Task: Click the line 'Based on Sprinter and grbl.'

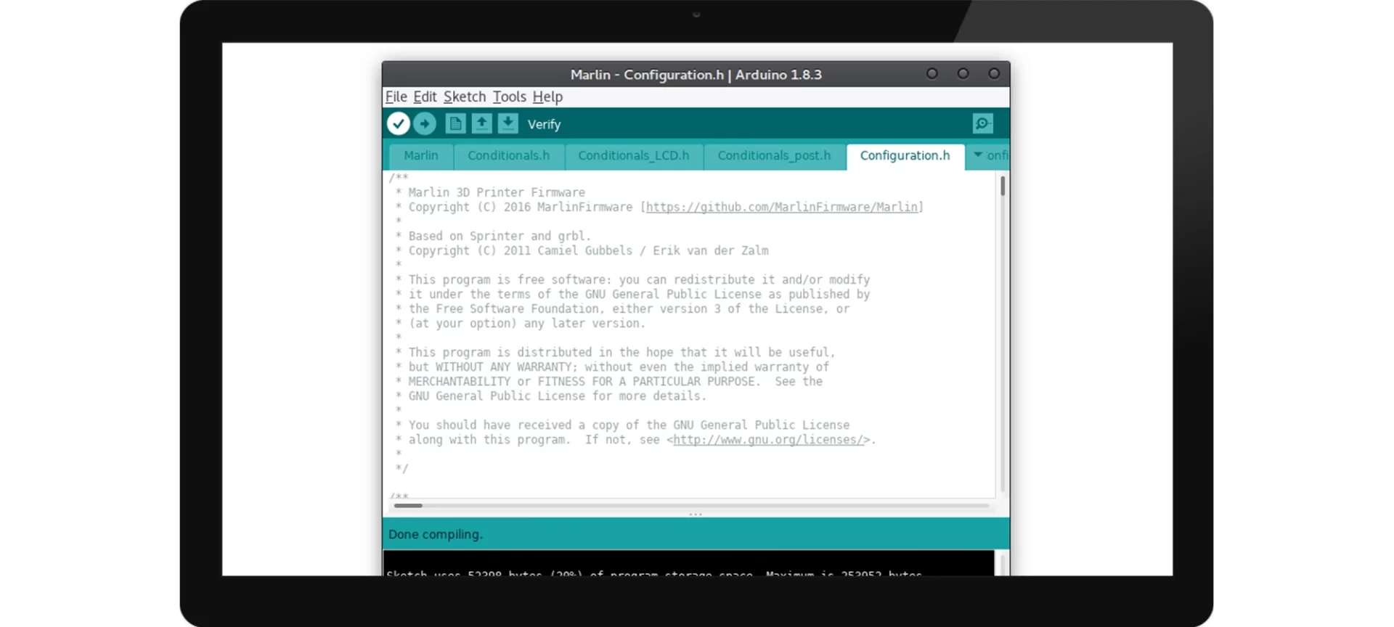Action: pyautogui.click(x=500, y=237)
